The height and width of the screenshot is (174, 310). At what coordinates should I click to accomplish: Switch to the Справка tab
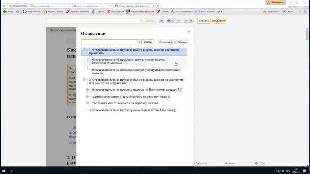coord(203,21)
